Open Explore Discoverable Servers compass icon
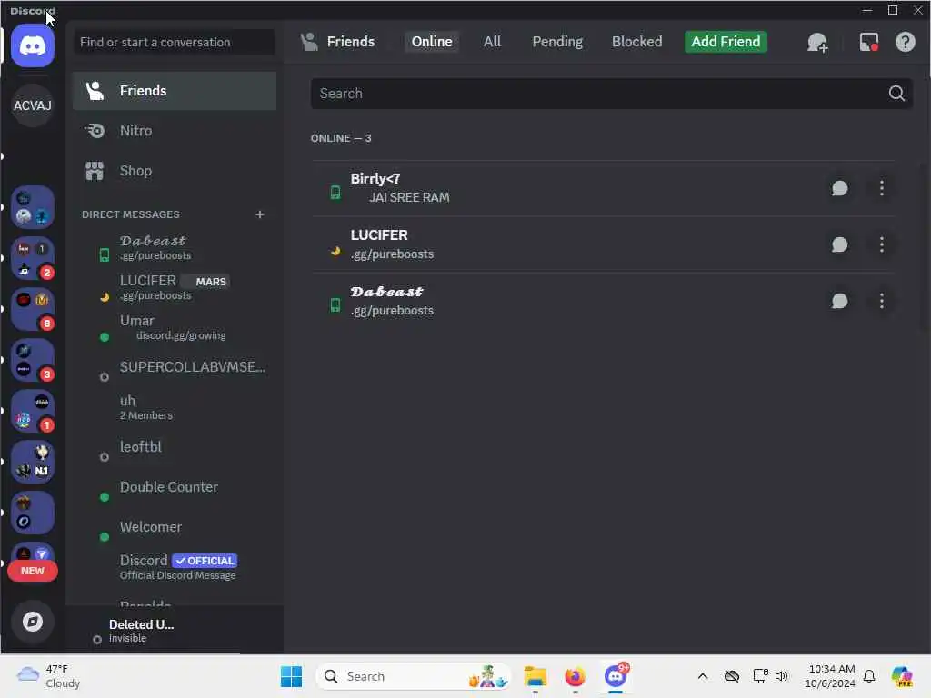 pos(33,622)
